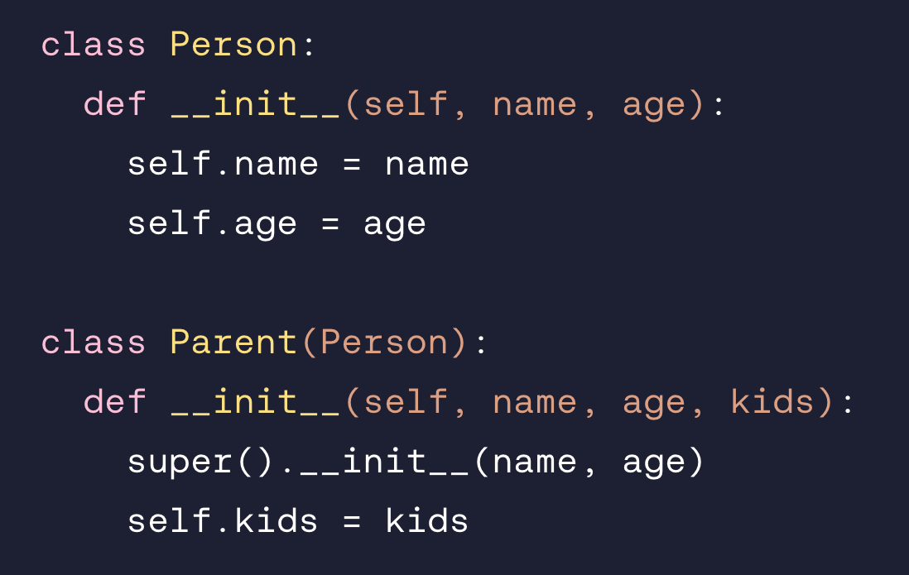Click __init__ method name in Parent's def line

point(255,402)
